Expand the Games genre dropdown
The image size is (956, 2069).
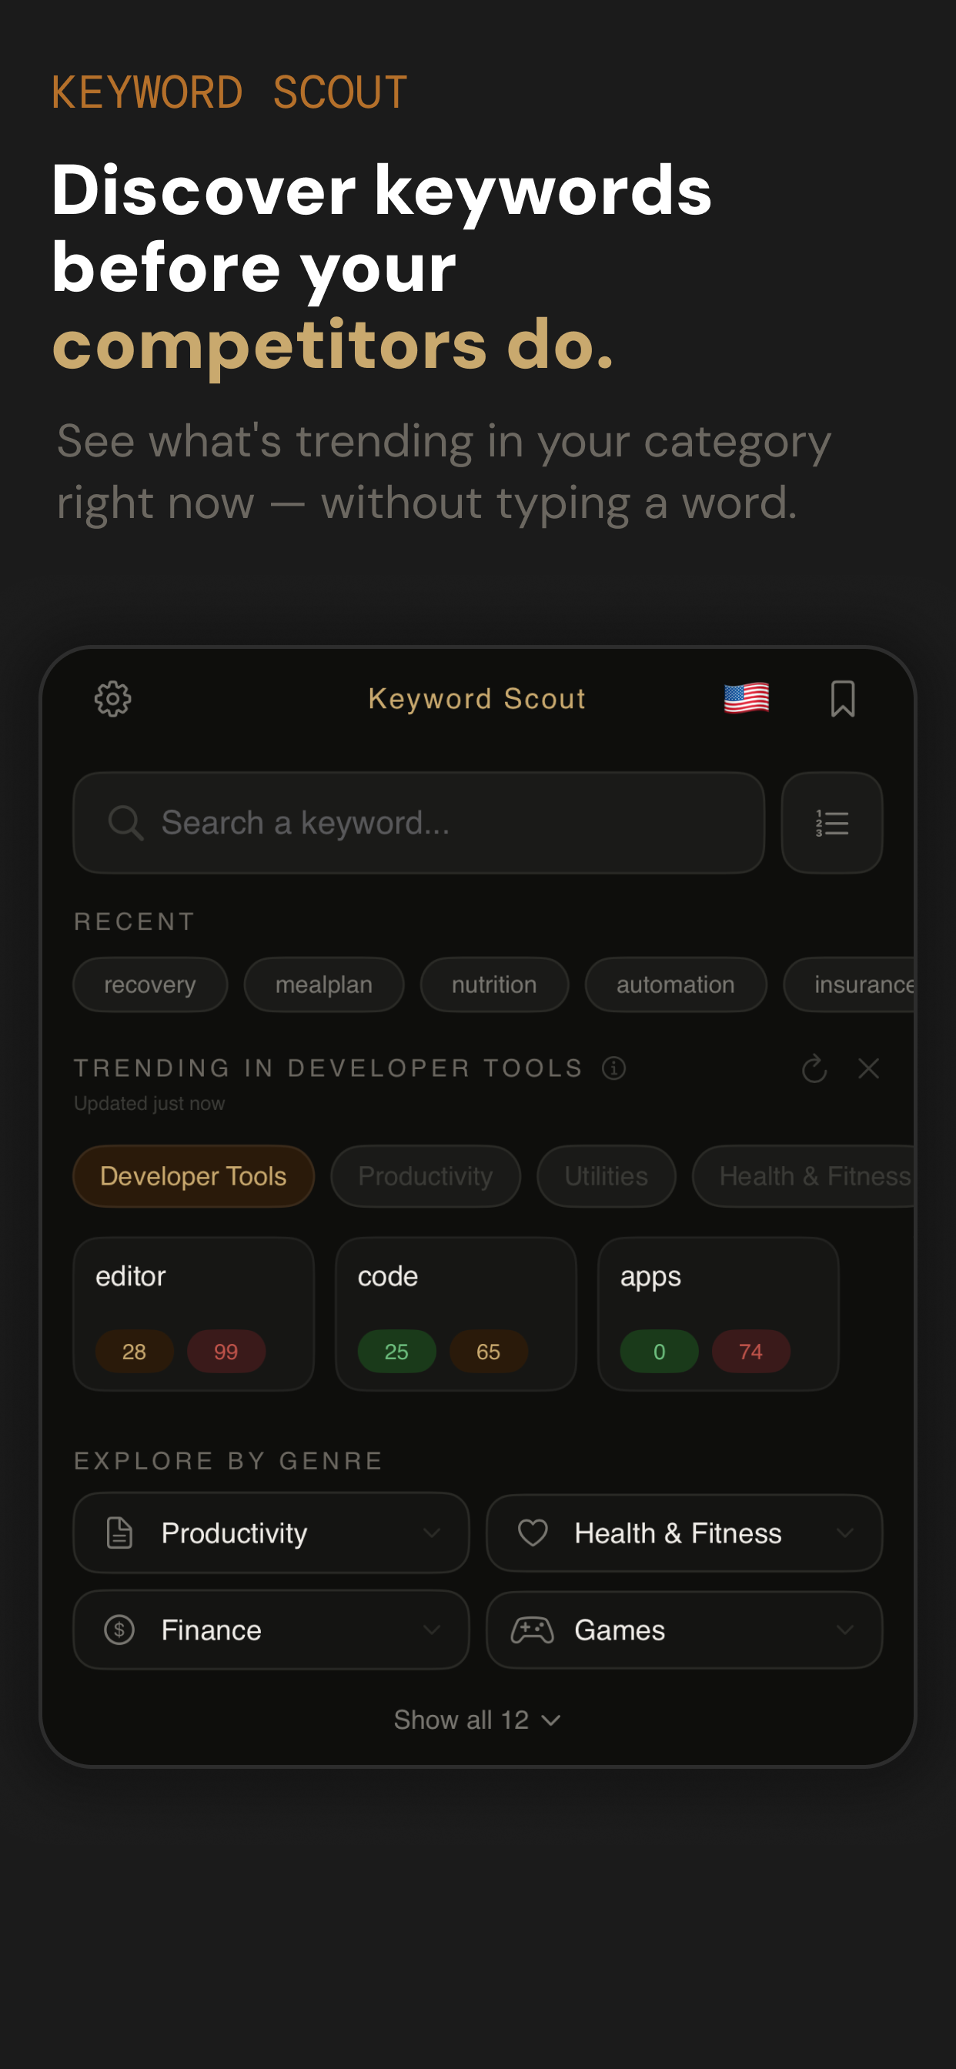tap(844, 1629)
